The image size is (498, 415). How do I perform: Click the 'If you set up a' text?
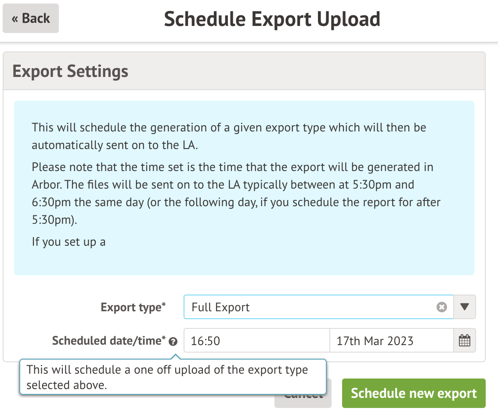click(x=69, y=241)
